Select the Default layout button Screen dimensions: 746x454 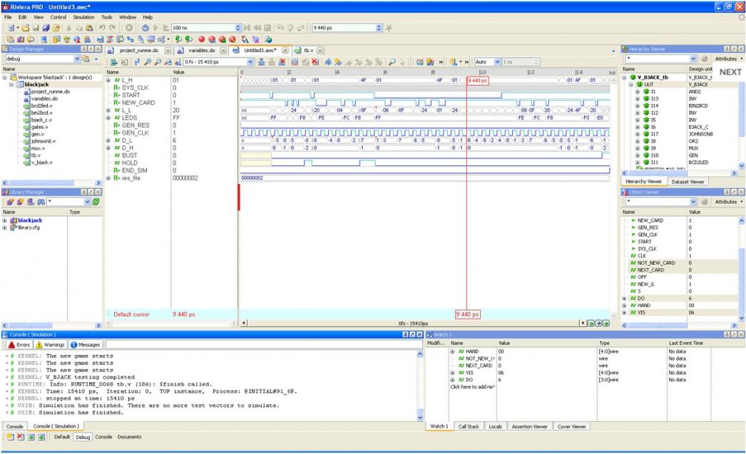62,437
